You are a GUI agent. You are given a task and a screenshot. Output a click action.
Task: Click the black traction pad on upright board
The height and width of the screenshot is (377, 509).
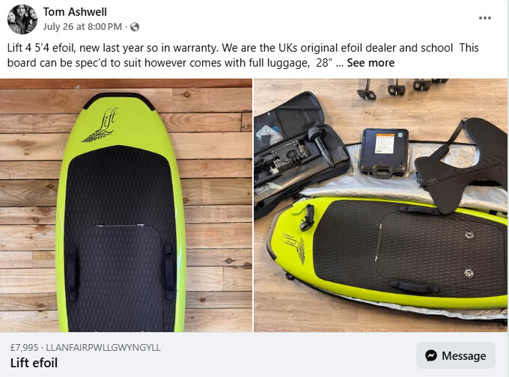pos(120,237)
